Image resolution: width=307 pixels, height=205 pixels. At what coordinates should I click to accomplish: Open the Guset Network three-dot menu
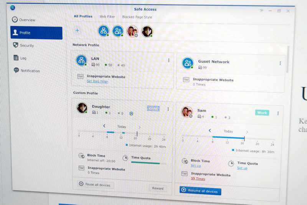tap(280, 63)
